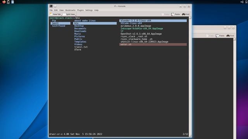Maximize the front Konsole window

point(184,6)
